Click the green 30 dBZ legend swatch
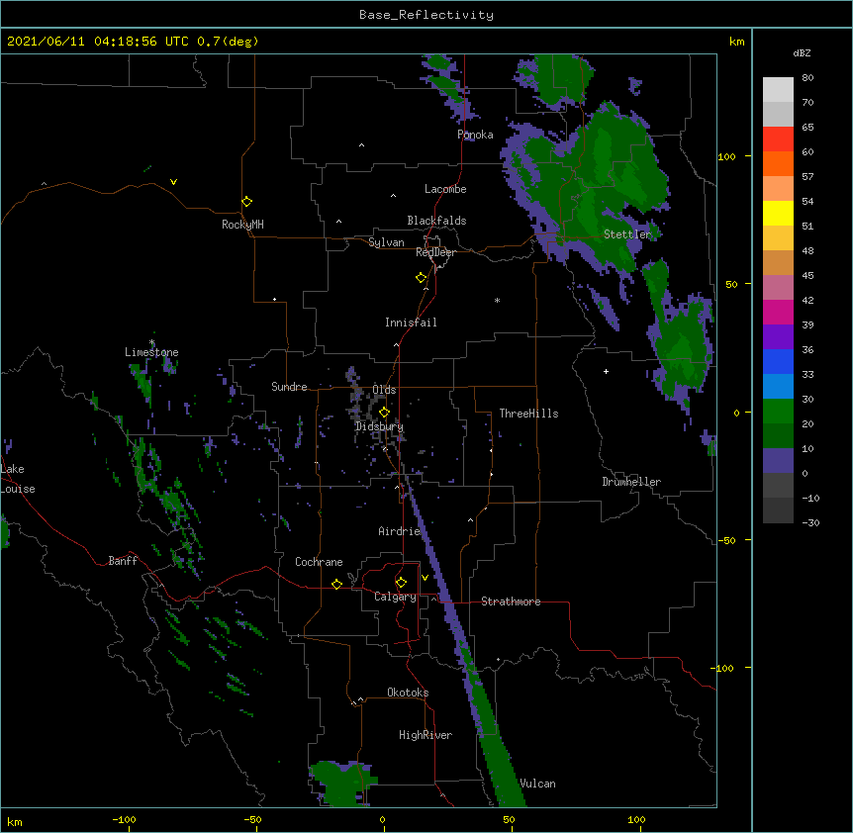Image resolution: width=853 pixels, height=833 pixels. click(778, 412)
